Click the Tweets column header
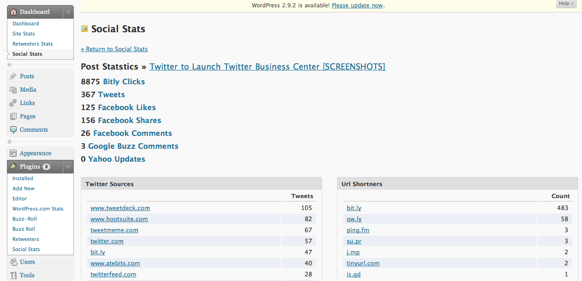This screenshot has height=281, width=582. tap(302, 196)
